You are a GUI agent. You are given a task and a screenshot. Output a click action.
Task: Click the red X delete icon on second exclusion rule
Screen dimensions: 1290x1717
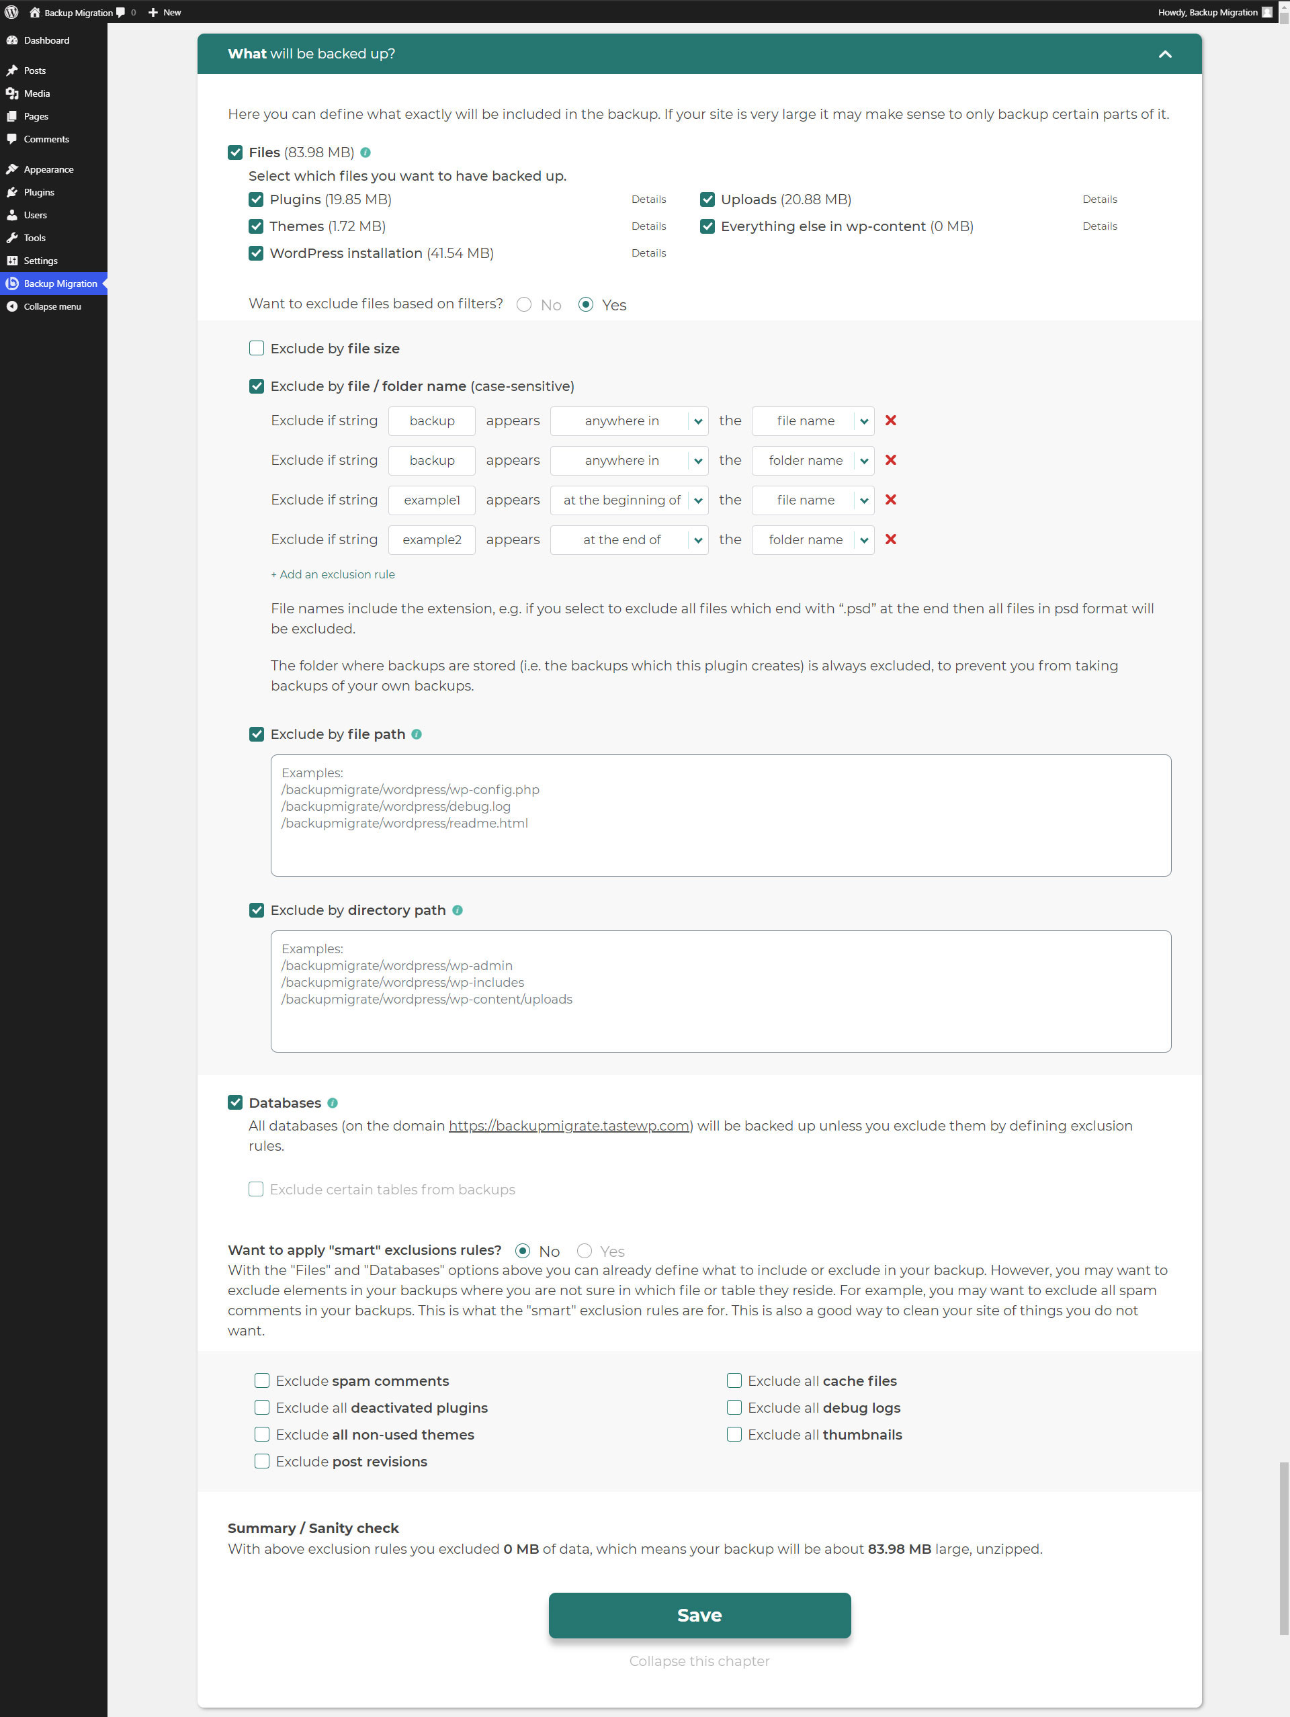tap(890, 459)
